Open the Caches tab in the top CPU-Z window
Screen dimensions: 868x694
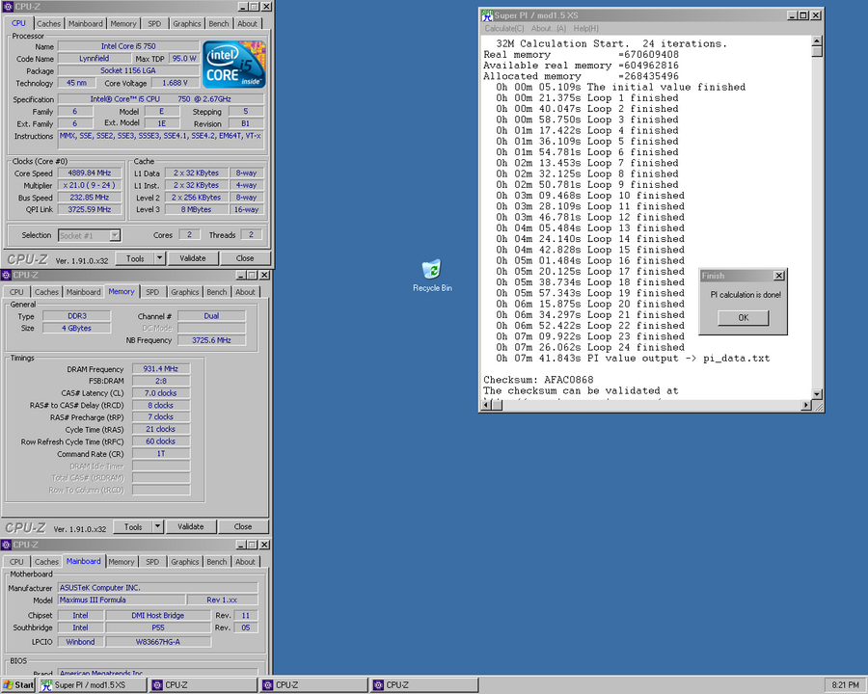coord(49,24)
